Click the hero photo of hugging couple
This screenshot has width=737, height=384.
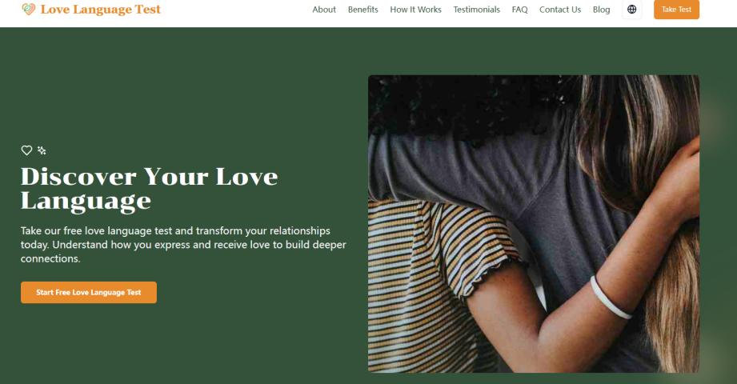(534, 224)
